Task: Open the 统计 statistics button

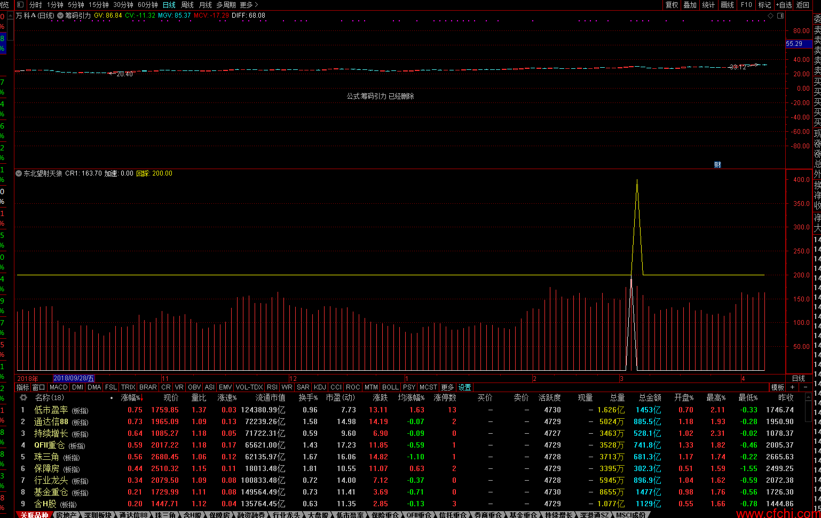Action: [709, 5]
